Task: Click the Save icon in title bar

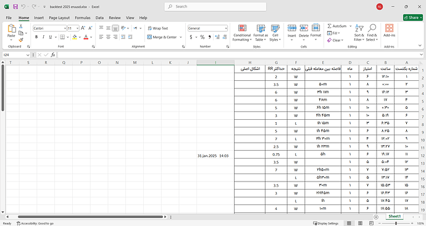Action: coord(15,7)
